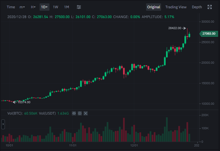Open the chart indicator settings icon

click(79, 7)
